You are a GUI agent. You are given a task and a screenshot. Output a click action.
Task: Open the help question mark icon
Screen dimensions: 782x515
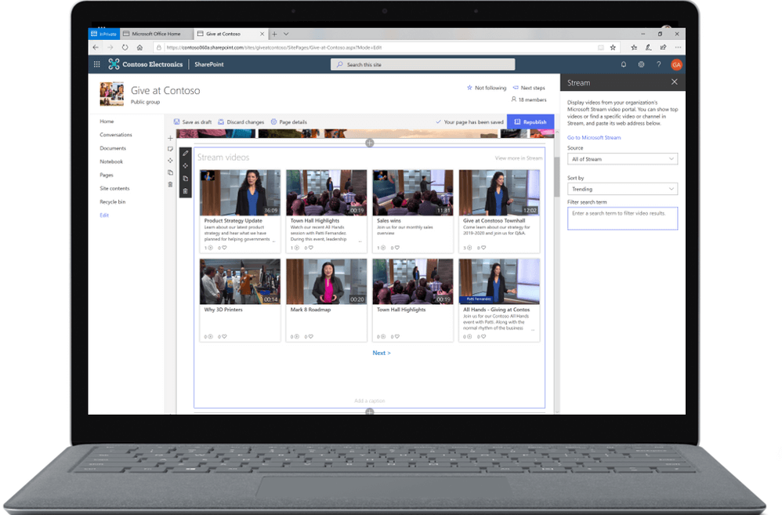[x=658, y=64]
